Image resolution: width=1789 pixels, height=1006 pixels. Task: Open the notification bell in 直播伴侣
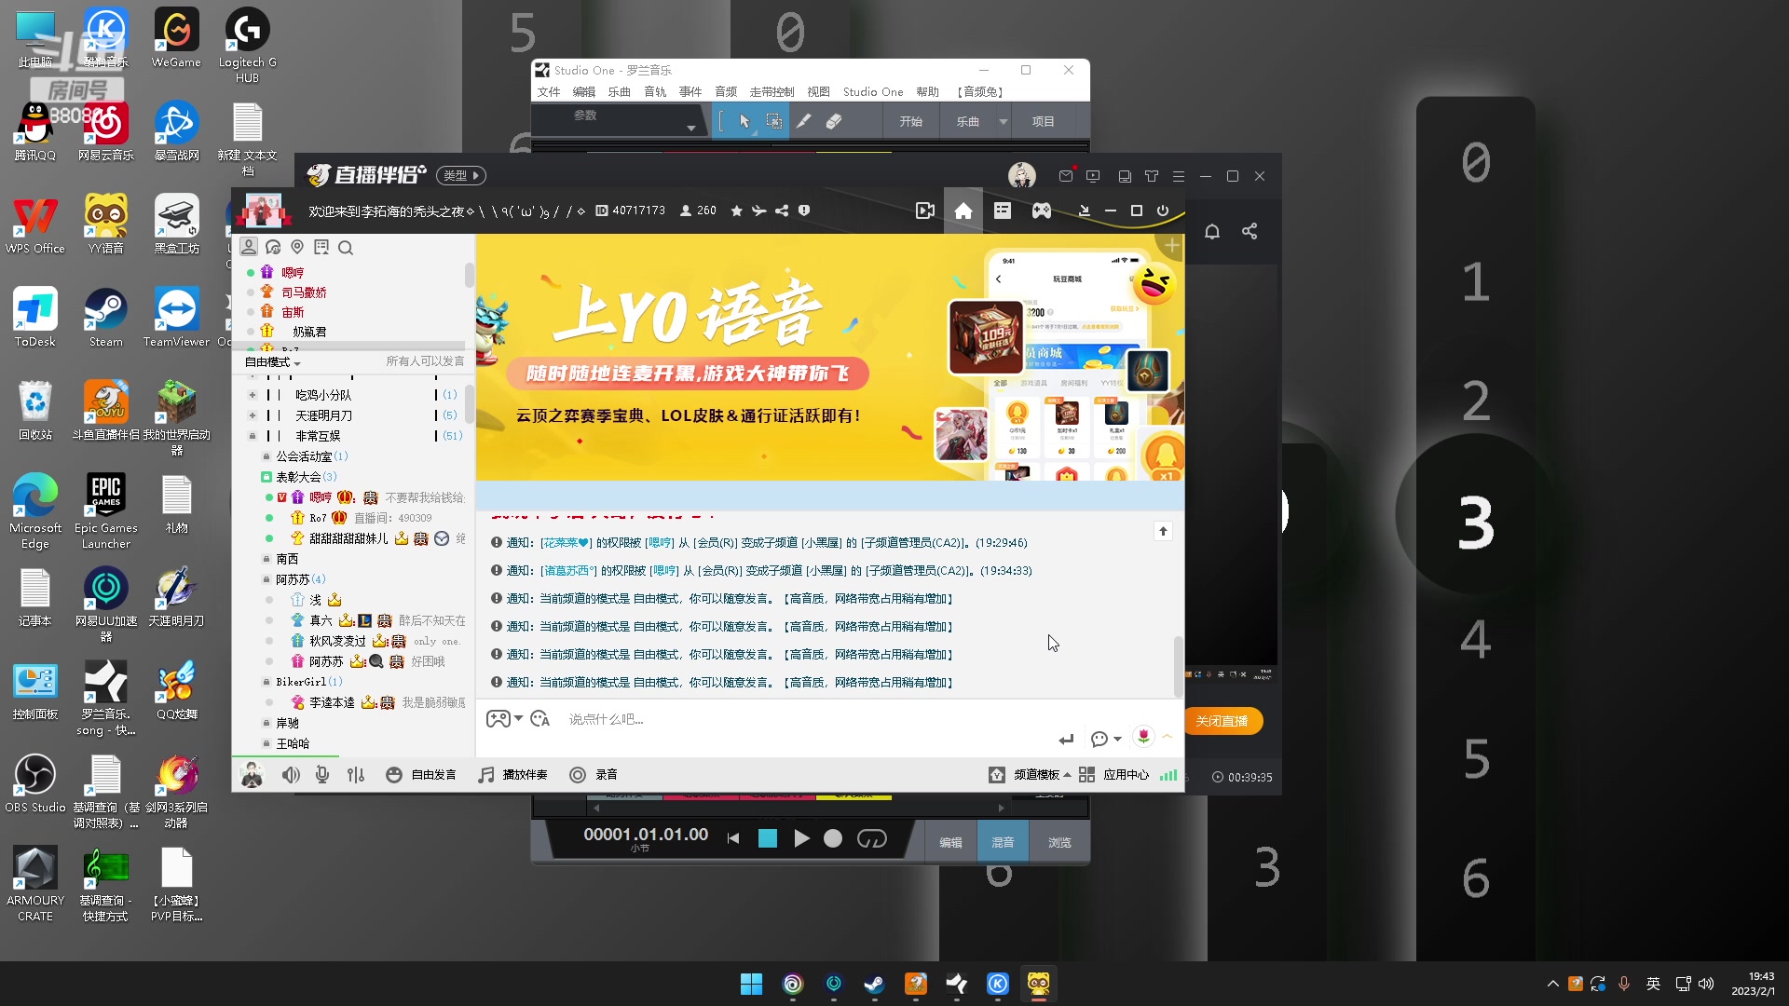(1212, 230)
